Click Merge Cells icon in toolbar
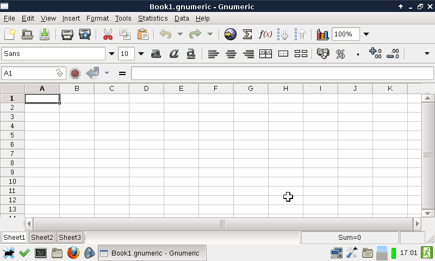The height and width of the screenshot is (261, 435). [x=283, y=54]
